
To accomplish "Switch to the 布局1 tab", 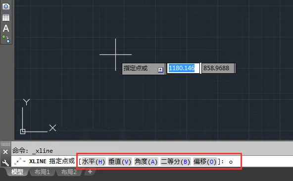I will 42,172.
